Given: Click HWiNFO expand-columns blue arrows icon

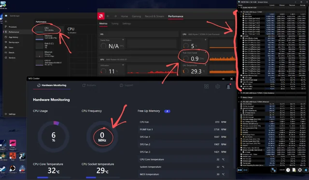Looking at the screenshot, I should (240, 170).
